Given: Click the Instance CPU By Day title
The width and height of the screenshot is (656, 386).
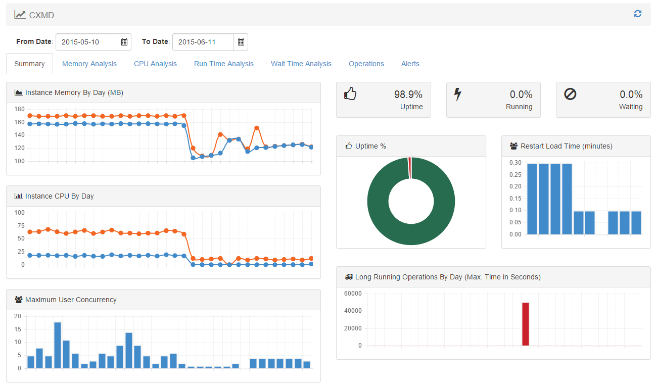Looking at the screenshot, I should (60, 196).
